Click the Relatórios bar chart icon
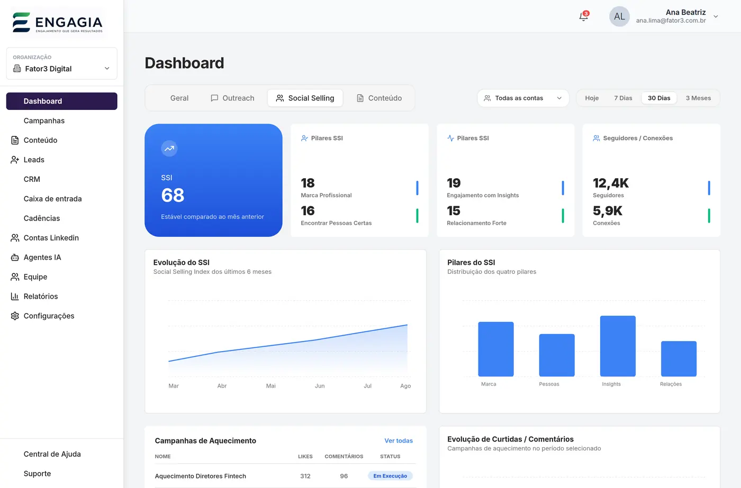The width and height of the screenshot is (741, 488). 15,297
